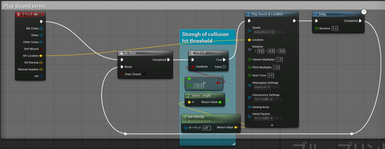This screenshot has width=385, height=149.
Task: Select the Do Once node title
Action: pyautogui.click(x=130, y=53)
